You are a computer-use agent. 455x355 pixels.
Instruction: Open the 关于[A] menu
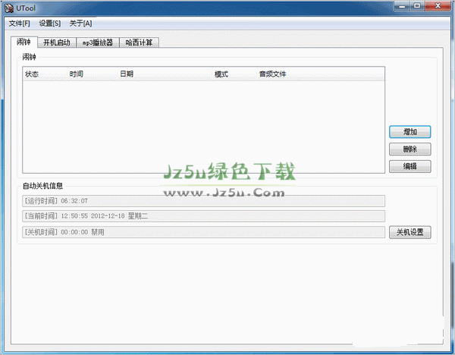(80, 24)
